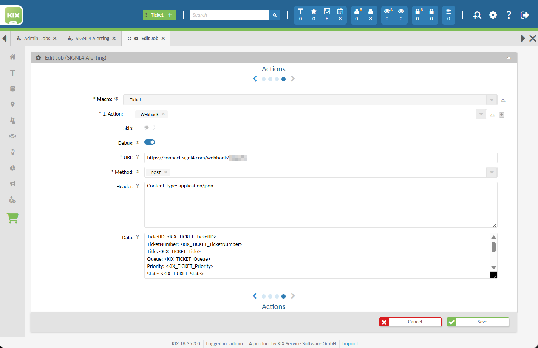Click the logout icon in header
The width and height of the screenshot is (538, 348).
tap(524, 15)
